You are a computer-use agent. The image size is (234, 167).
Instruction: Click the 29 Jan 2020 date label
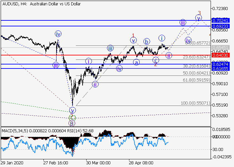tap(12, 163)
